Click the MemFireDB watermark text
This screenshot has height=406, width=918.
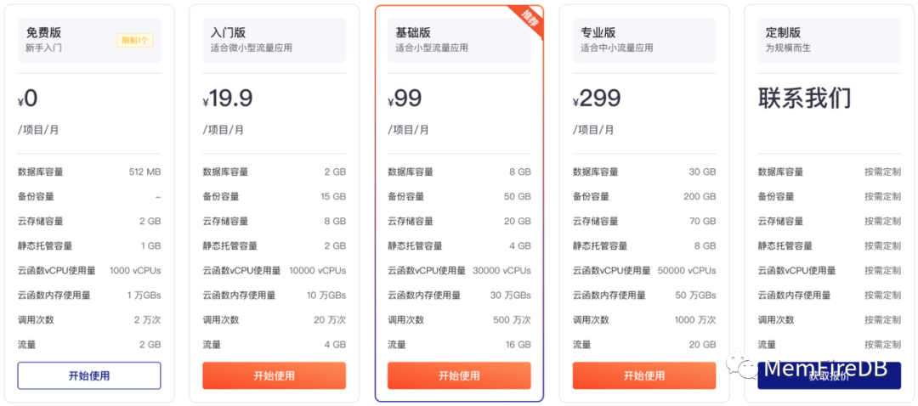click(x=826, y=369)
